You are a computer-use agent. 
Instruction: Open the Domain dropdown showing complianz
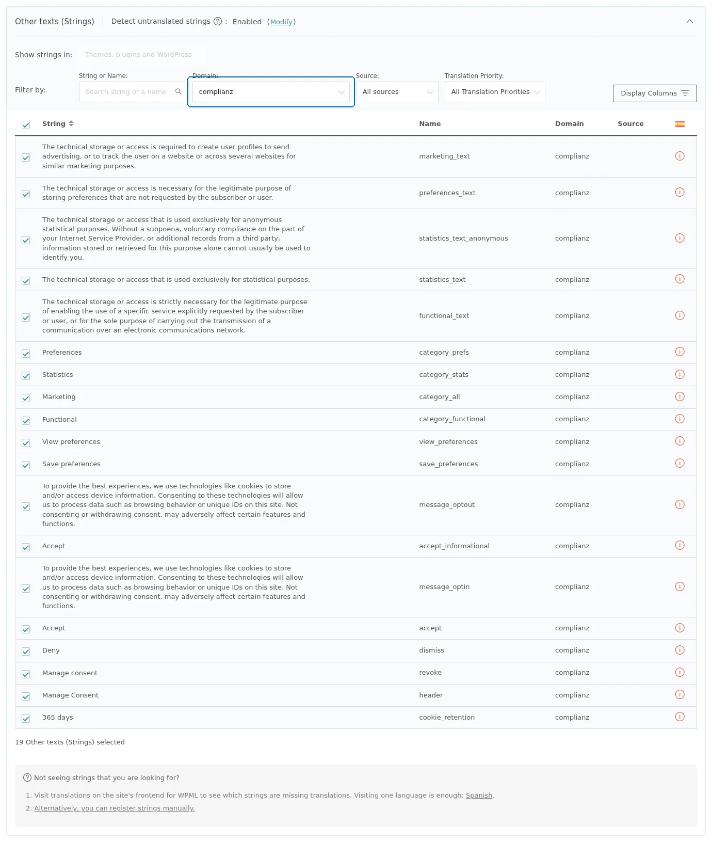click(x=271, y=92)
